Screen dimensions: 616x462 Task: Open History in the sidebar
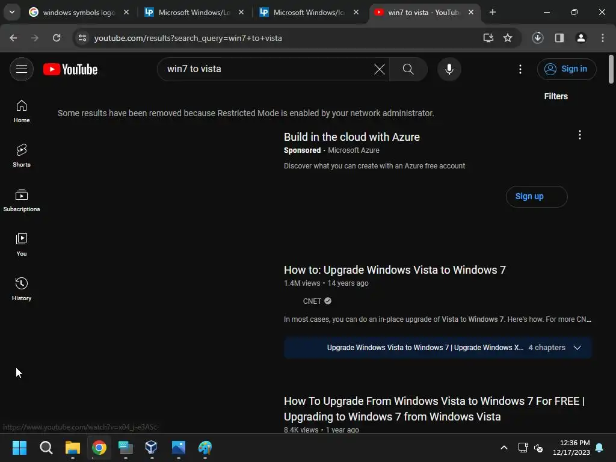pos(22,289)
